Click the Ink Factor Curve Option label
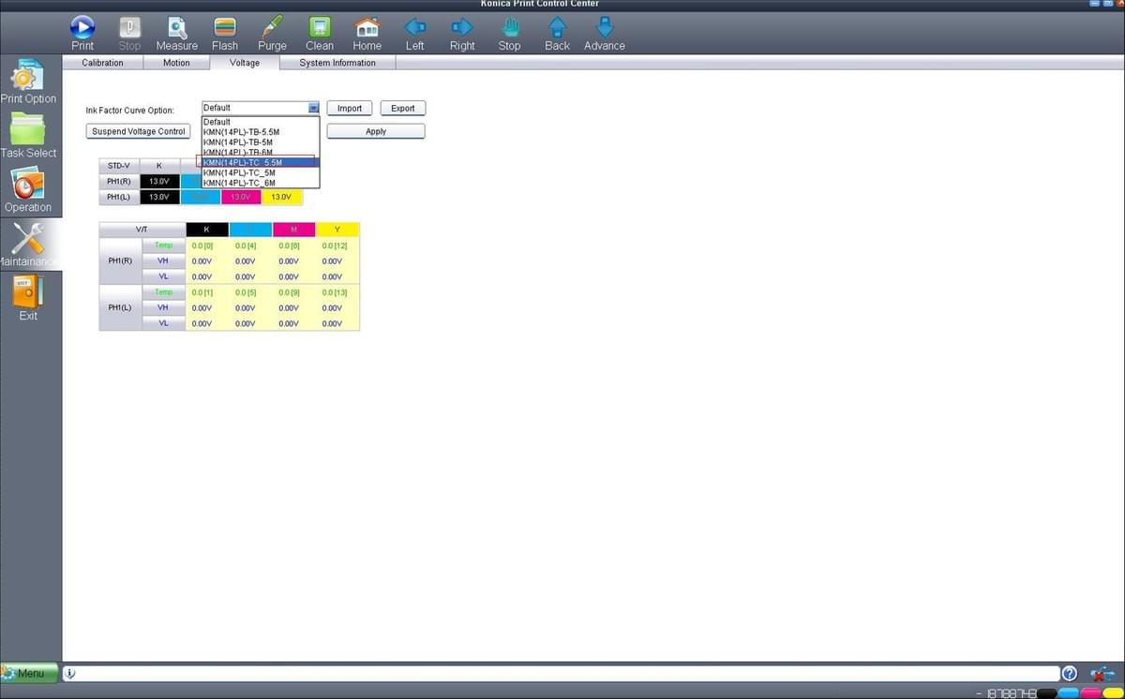Screen dimensions: 1125x699 [130, 111]
